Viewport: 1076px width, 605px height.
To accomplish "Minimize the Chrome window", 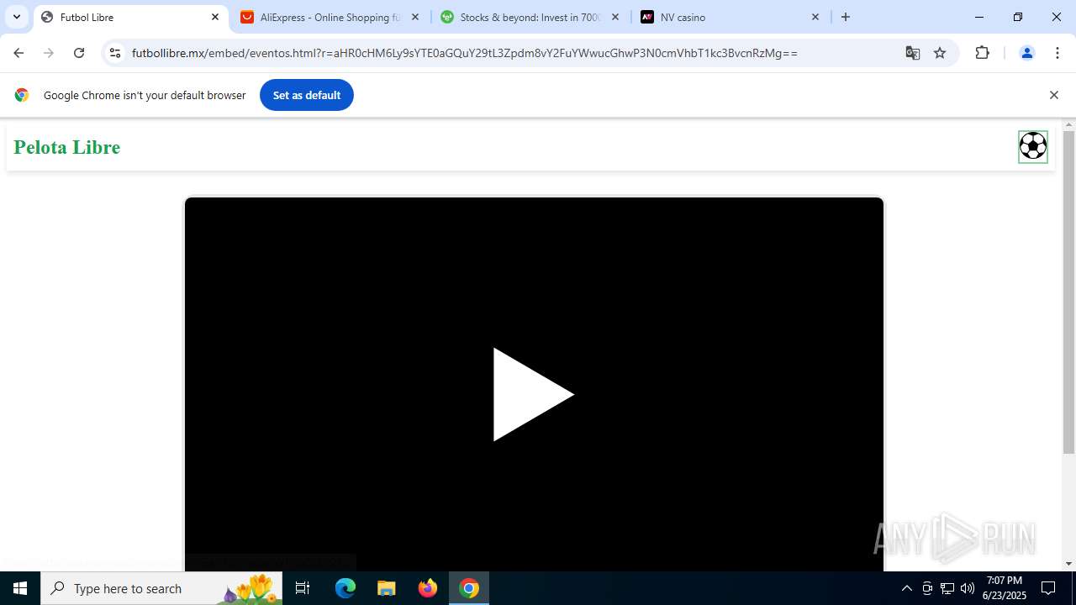I will pyautogui.click(x=979, y=17).
